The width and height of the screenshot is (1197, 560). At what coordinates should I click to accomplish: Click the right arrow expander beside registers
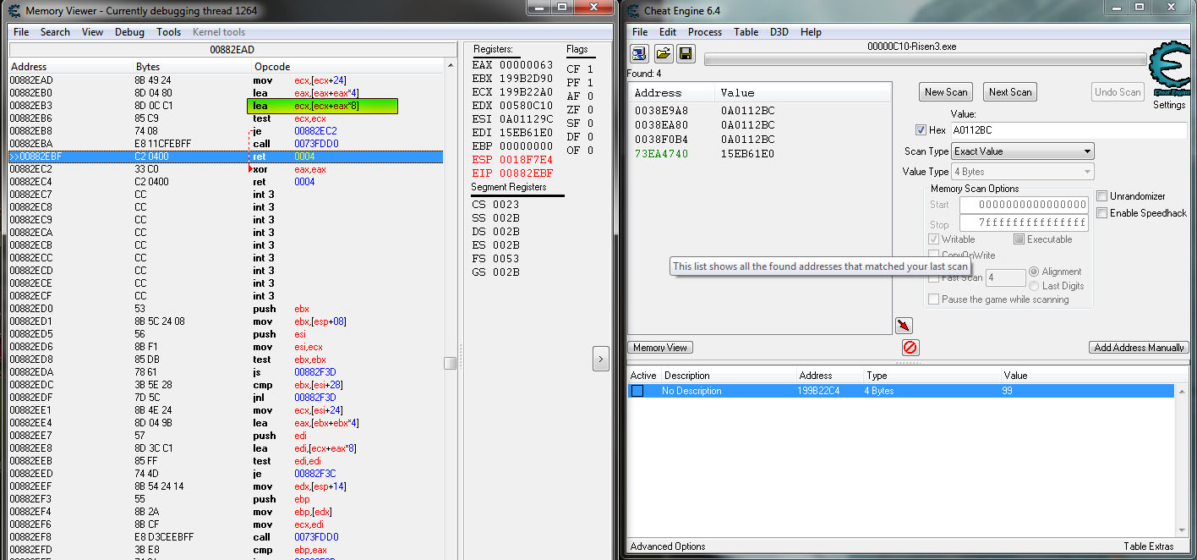(x=600, y=359)
